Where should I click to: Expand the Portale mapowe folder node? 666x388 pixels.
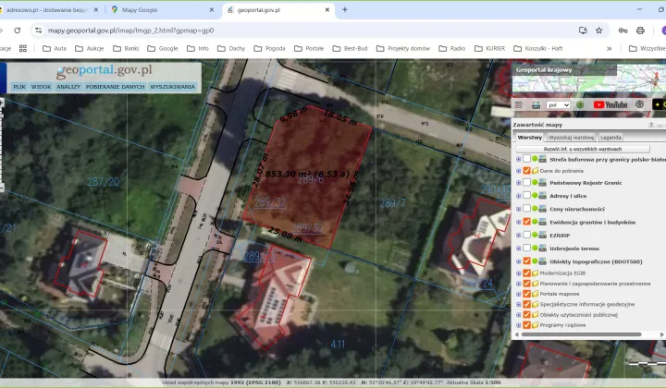point(518,293)
